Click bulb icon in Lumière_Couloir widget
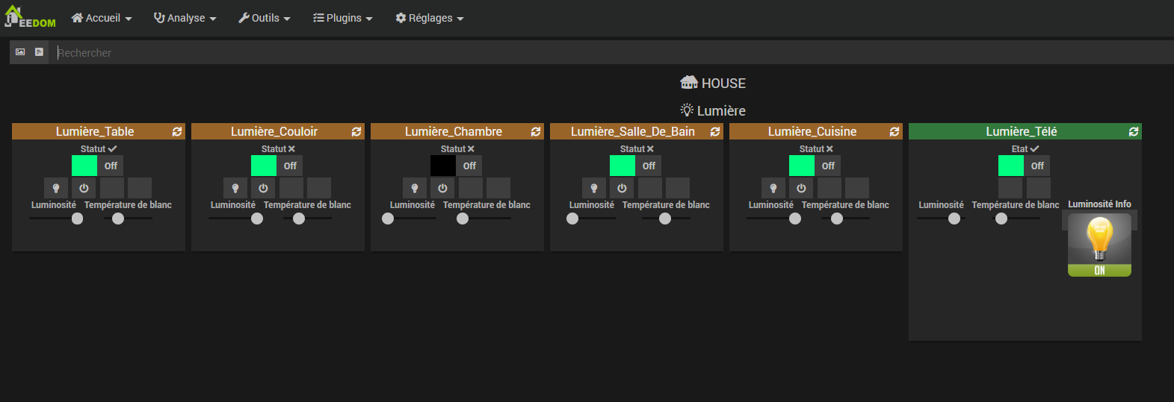Viewport: 1174px width, 402px height. coord(235,188)
